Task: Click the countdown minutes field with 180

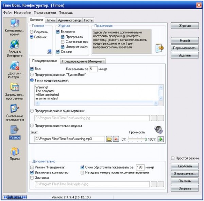Action: [140, 167]
